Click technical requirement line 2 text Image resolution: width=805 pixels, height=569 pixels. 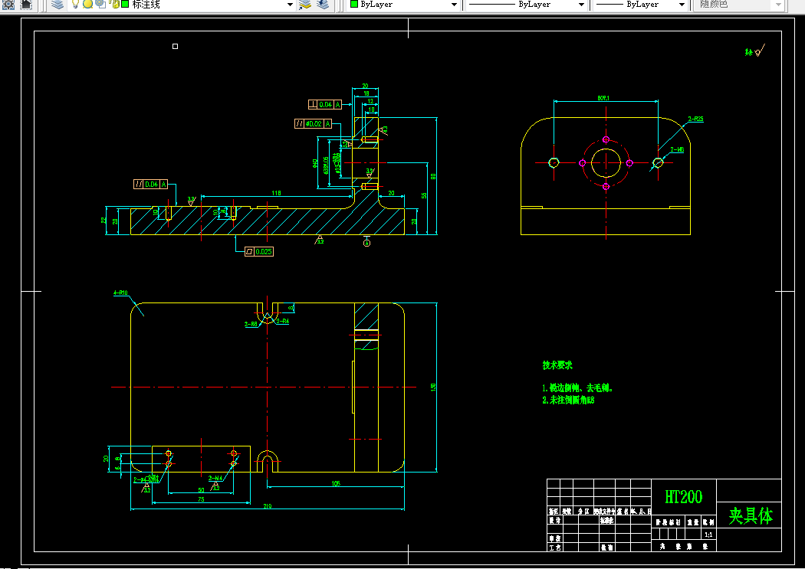click(x=568, y=401)
